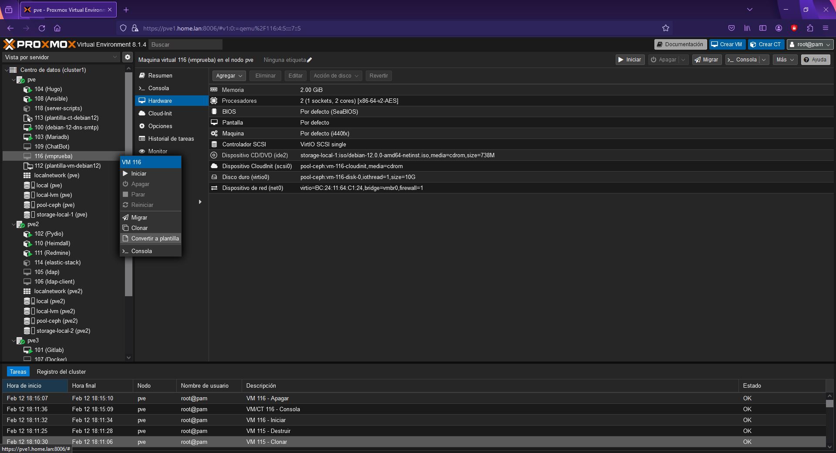Click the 113 (plantilla-ct-debian12) template icon
The height and width of the screenshot is (453, 836).
point(27,118)
